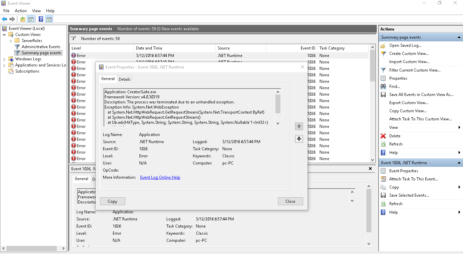The width and height of the screenshot is (463, 254).
Task: Sort by the Source column header
Action: pyautogui.click(x=241, y=48)
